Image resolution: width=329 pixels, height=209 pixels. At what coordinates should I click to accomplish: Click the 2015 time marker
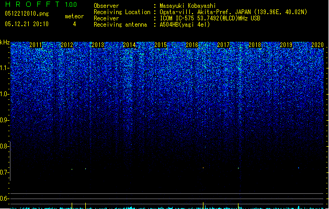pos(161,45)
